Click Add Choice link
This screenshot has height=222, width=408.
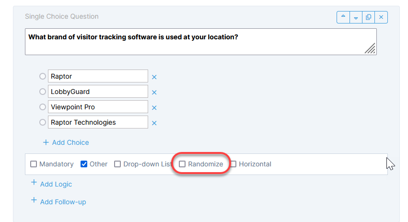66,142
